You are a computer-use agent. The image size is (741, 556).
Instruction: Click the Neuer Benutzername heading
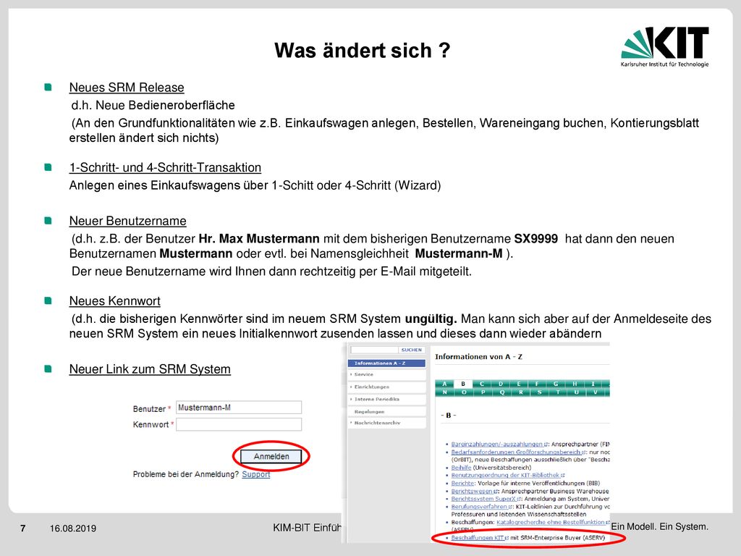point(127,221)
